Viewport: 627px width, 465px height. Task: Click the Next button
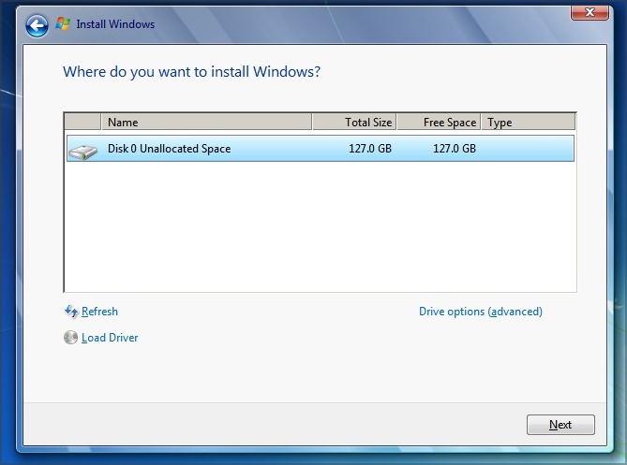[560, 424]
